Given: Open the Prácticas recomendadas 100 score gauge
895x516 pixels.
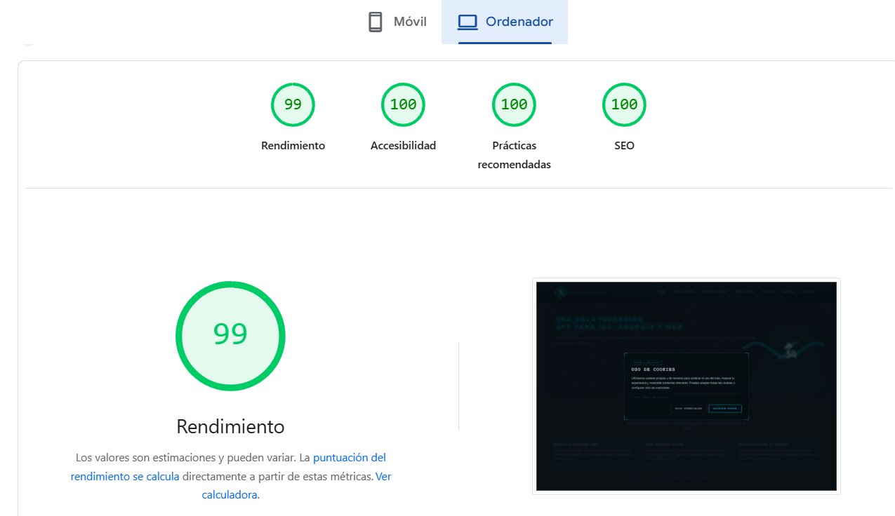Looking at the screenshot, I should [514, 104].
